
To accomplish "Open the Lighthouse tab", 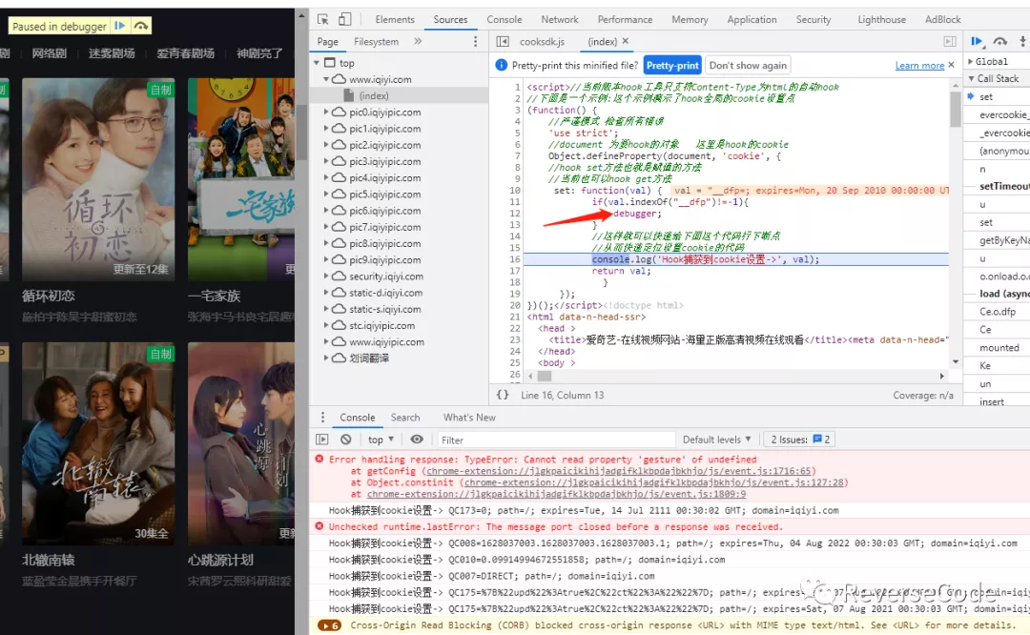I will point(881,20).
